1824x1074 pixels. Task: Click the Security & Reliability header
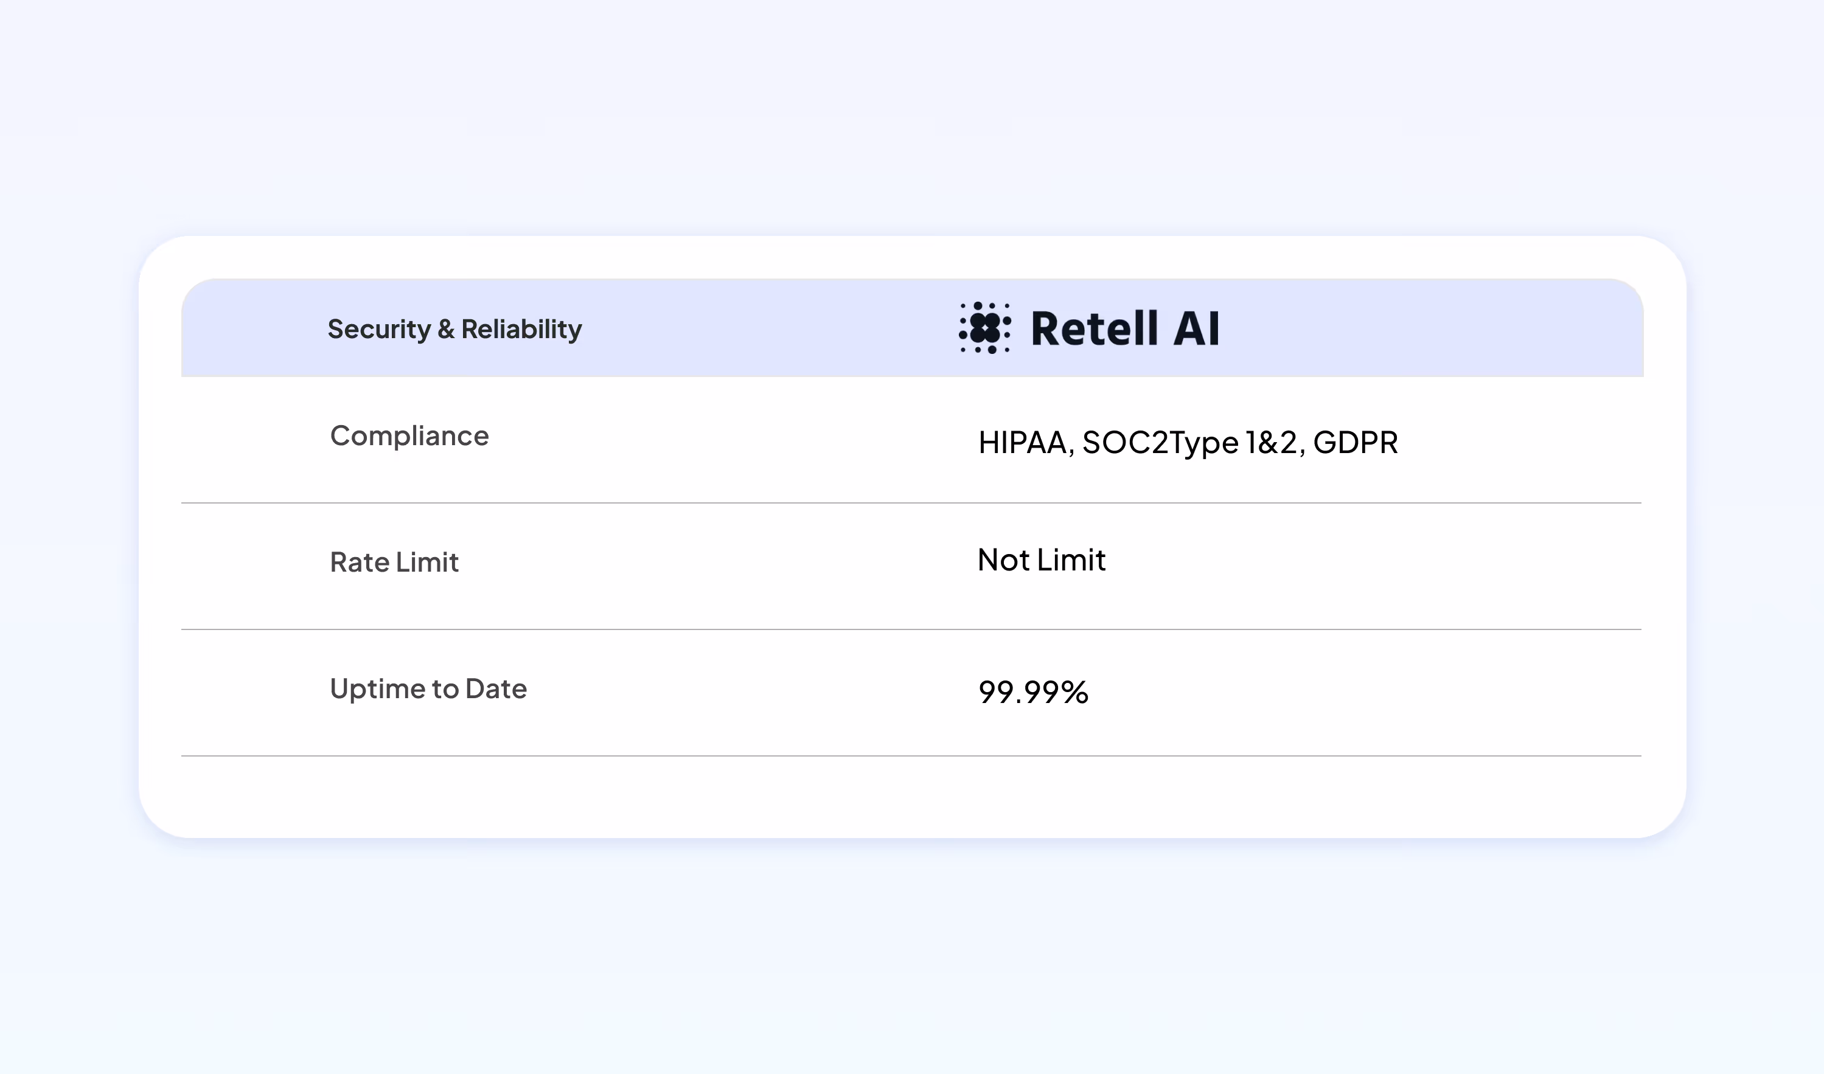455,329
